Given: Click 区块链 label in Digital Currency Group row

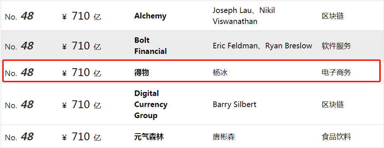Looking at the screenshot, I should point(333,105).
